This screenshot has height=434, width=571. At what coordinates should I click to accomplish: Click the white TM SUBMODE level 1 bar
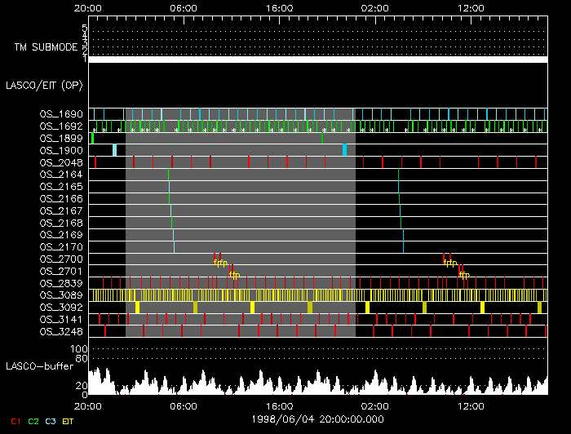point(318,60)
